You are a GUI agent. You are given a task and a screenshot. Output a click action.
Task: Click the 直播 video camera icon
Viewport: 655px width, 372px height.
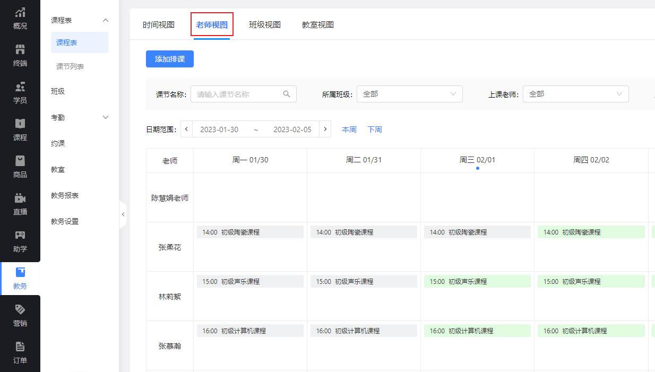[x=20, y=198]
